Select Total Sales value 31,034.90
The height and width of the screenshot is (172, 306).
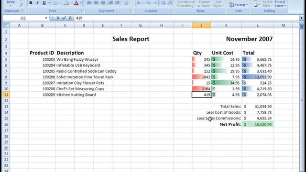258,107
